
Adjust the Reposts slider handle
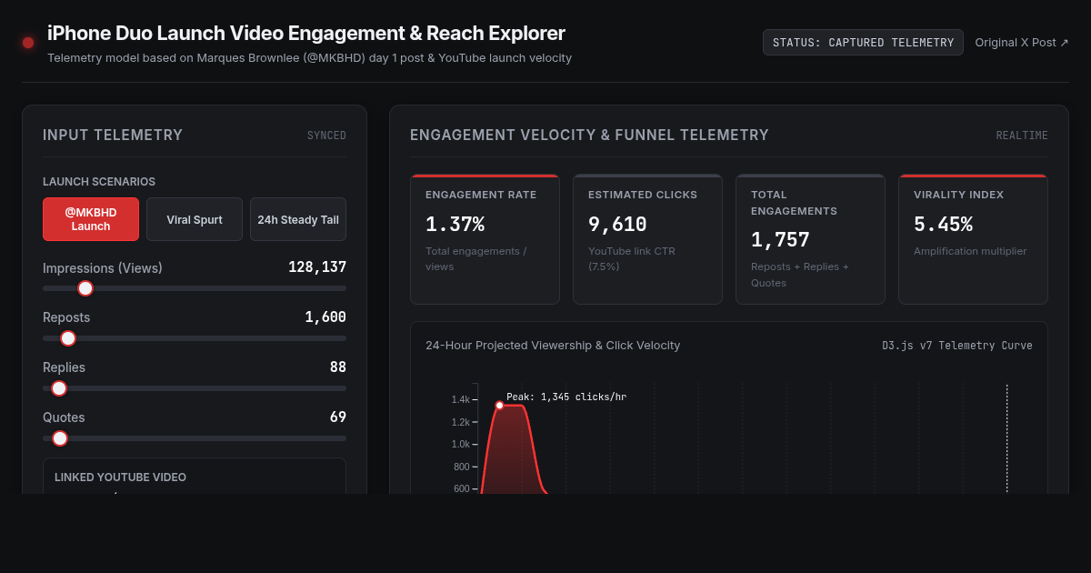point(68,338)
